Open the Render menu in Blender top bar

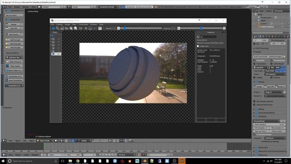[x=17, y=7]
